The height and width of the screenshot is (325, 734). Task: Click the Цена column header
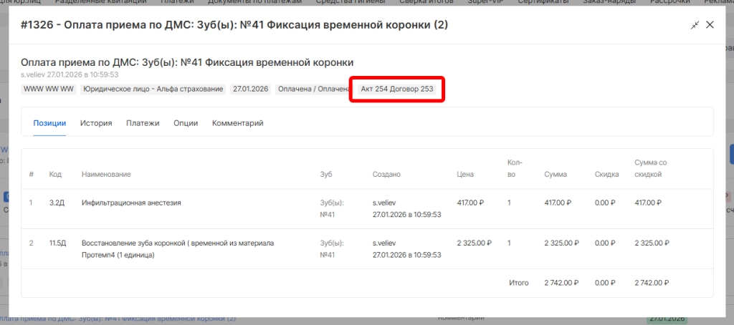click(x=465, y=175)
